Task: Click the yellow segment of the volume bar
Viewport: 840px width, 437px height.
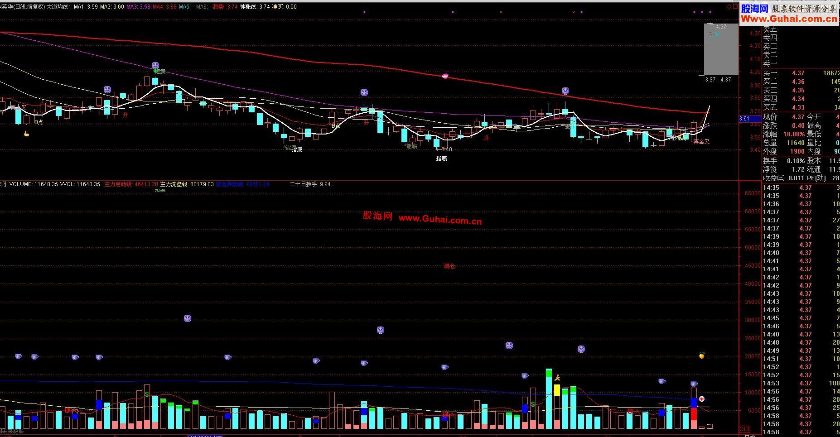Action: 557,390
